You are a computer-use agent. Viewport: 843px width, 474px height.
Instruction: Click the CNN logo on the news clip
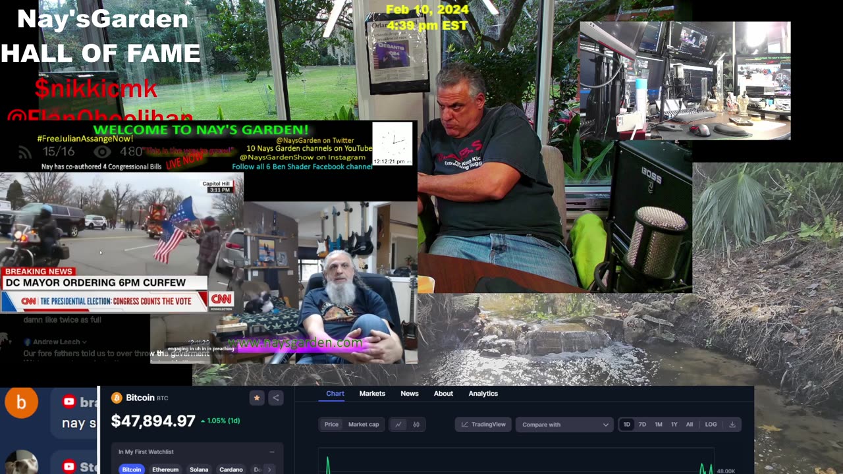[221, 301]
